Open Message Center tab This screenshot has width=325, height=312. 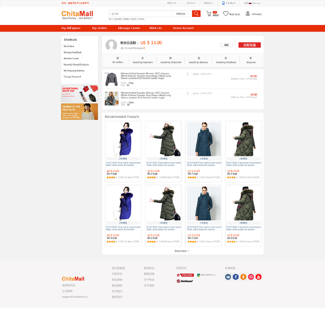(129, 28)
